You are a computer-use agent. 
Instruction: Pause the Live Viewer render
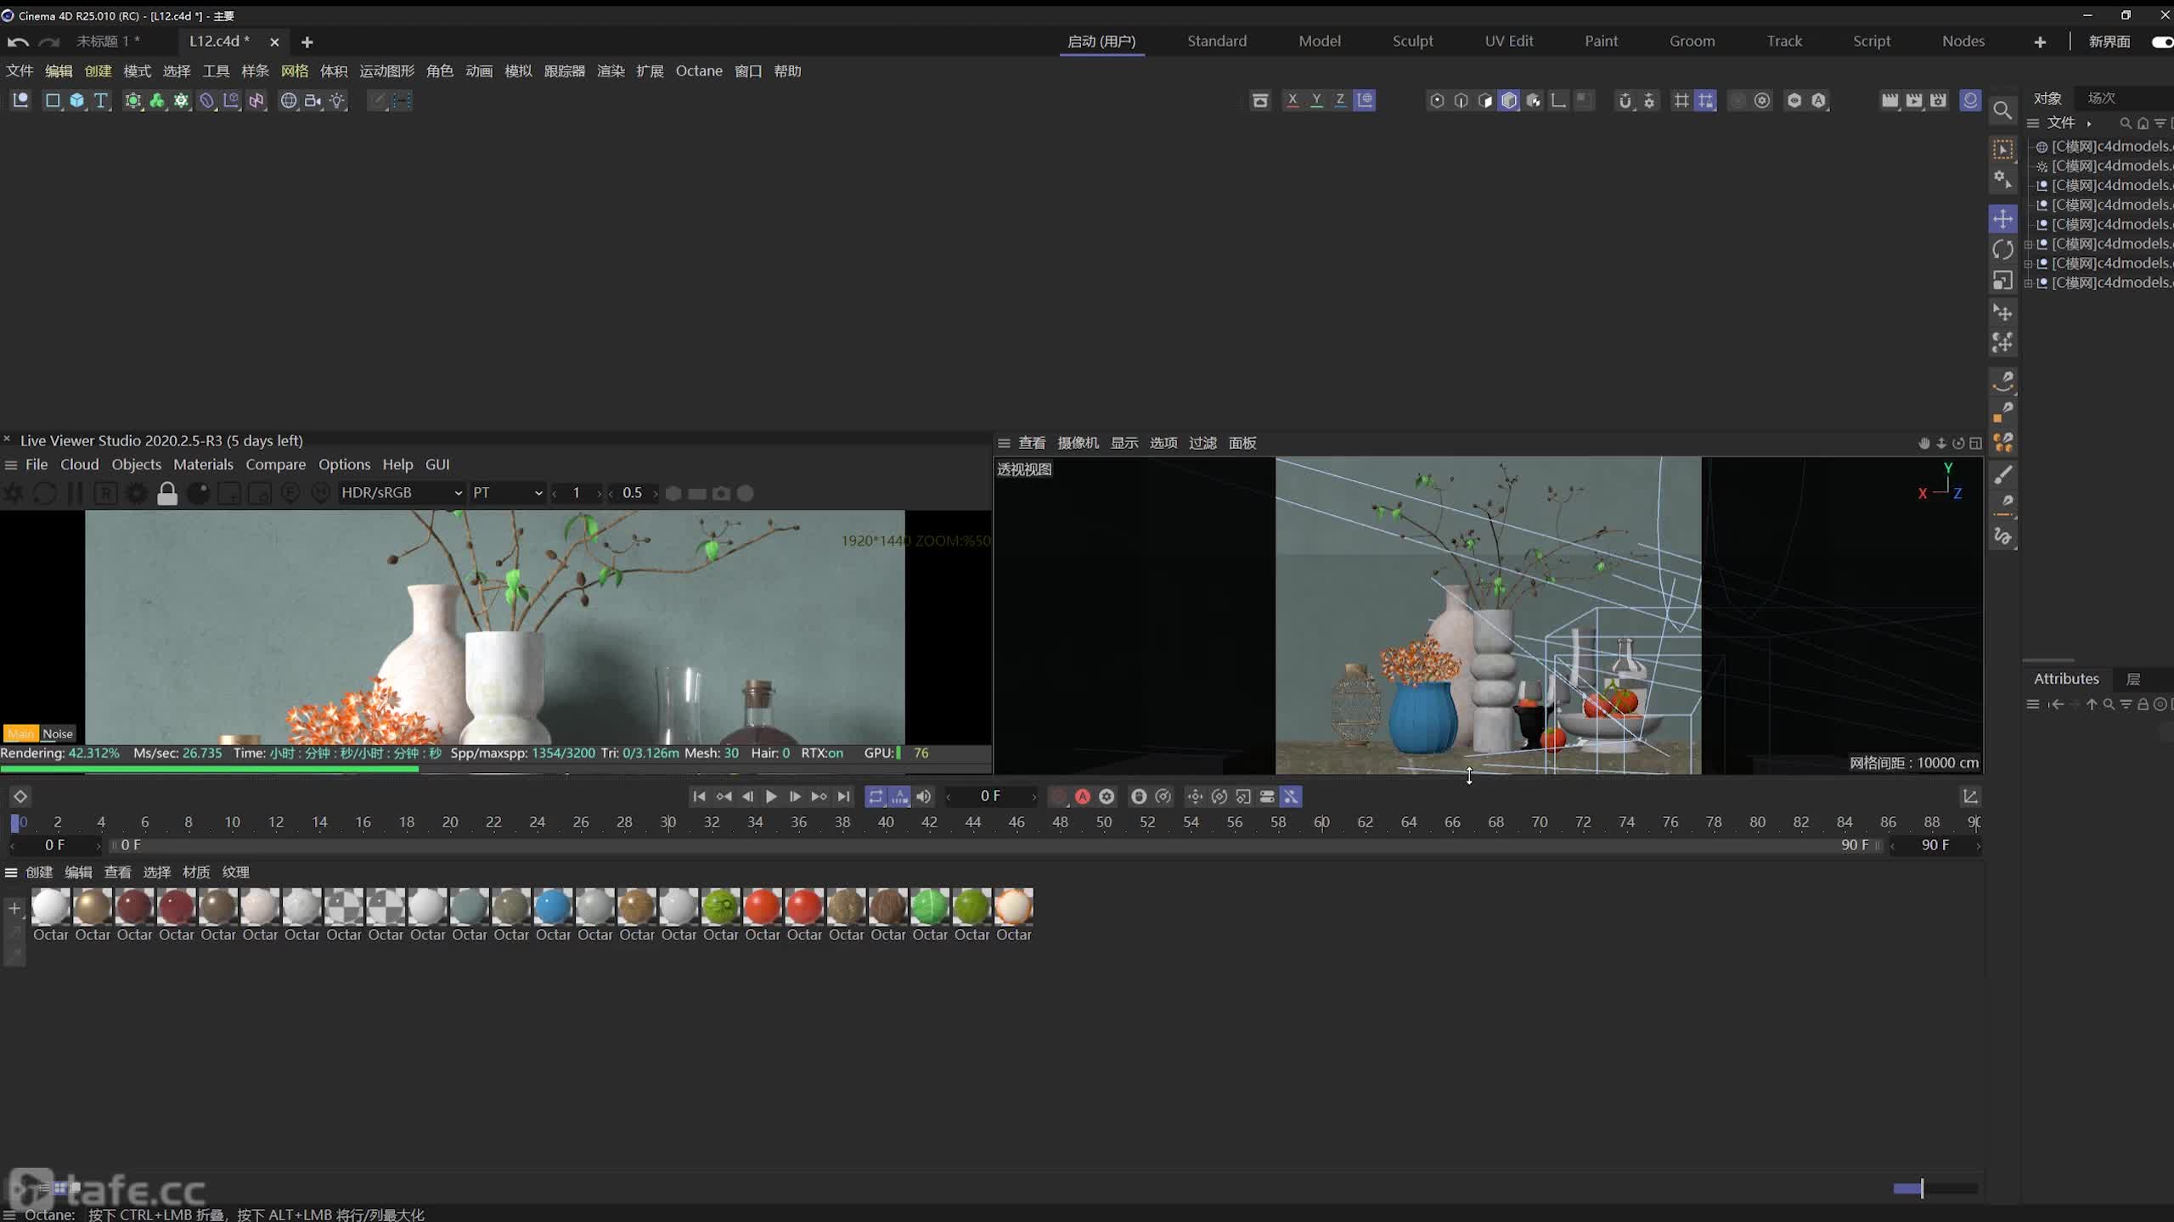pyautogui.click(x=75, y=493)
